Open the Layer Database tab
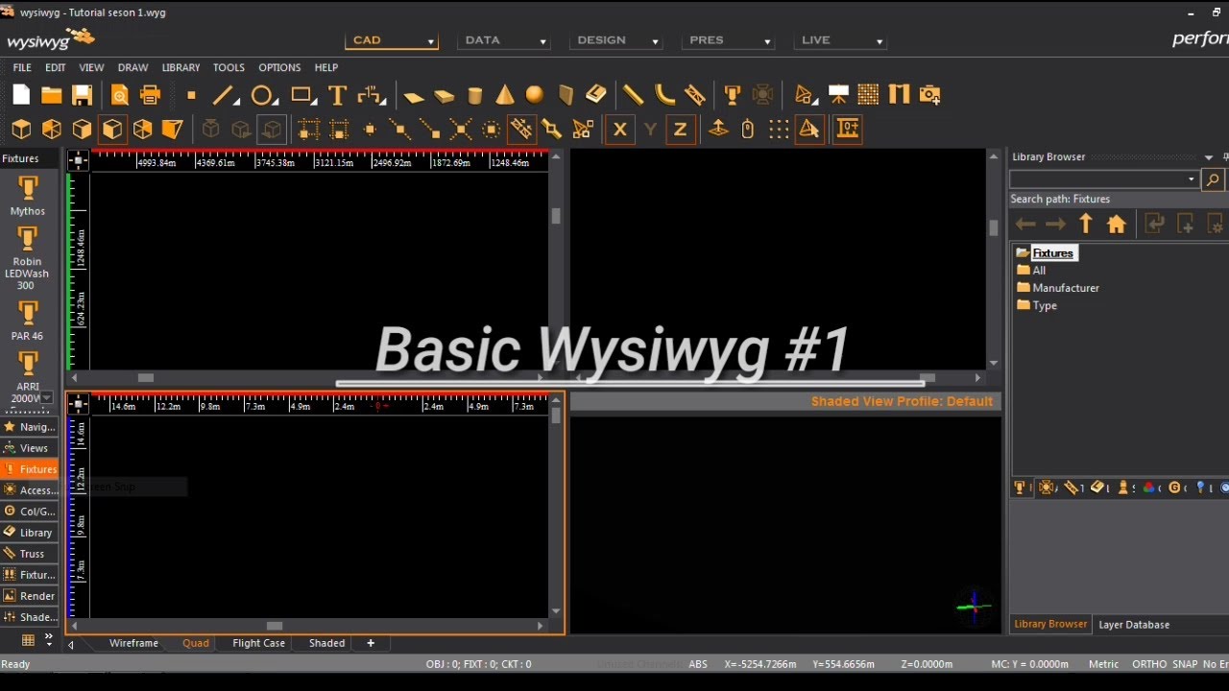This screenshot has width=1229, height=691. [x=1134, y=625]
